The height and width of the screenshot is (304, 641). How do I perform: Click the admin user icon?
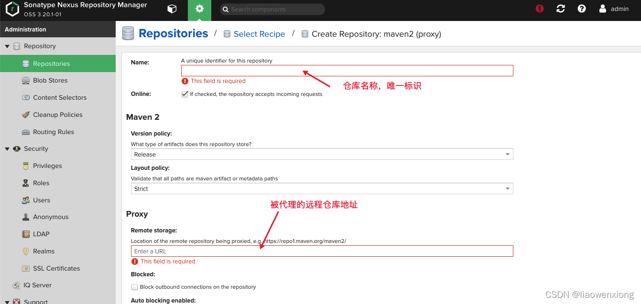tap(603, 9)
